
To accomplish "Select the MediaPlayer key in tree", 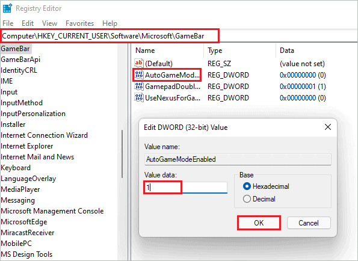I will 20,189.
